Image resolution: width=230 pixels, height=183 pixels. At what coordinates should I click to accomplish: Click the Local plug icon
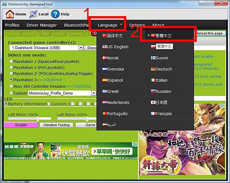(33, 14)
